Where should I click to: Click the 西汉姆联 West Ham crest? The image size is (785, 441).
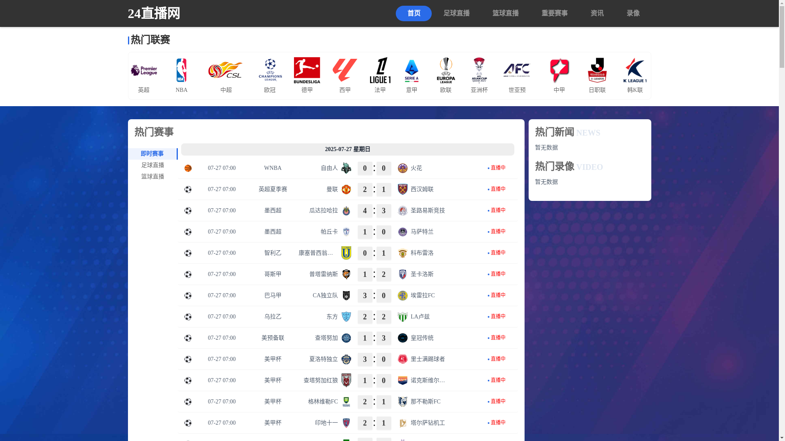(x=403, y=189)
